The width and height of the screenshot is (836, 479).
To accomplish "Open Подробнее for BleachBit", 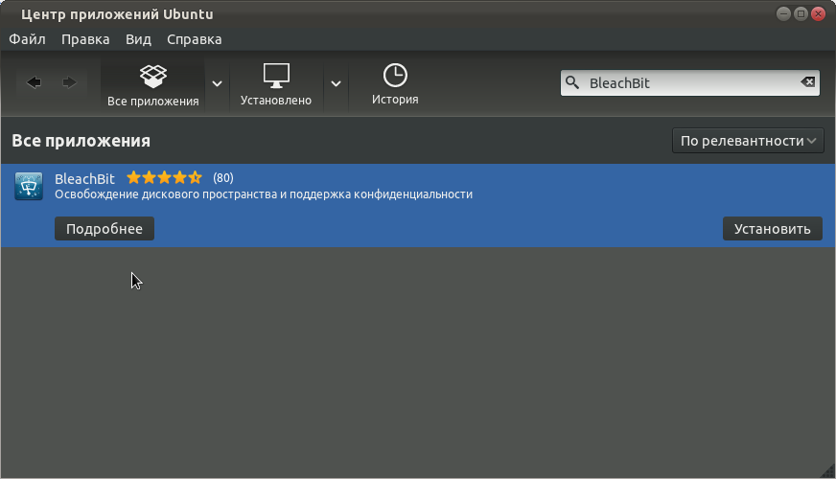I will click(x=104, y=229).
